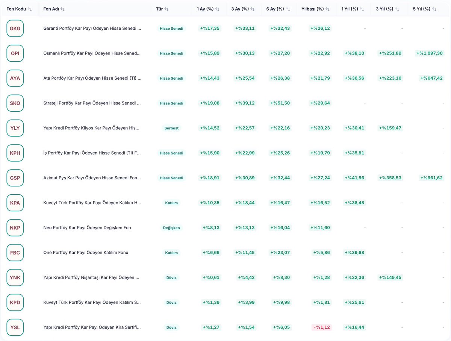Open Strateji Portföy Kar Payı Ödeyen fund
The height and width of the screenshot is (341, 451).
92,103
